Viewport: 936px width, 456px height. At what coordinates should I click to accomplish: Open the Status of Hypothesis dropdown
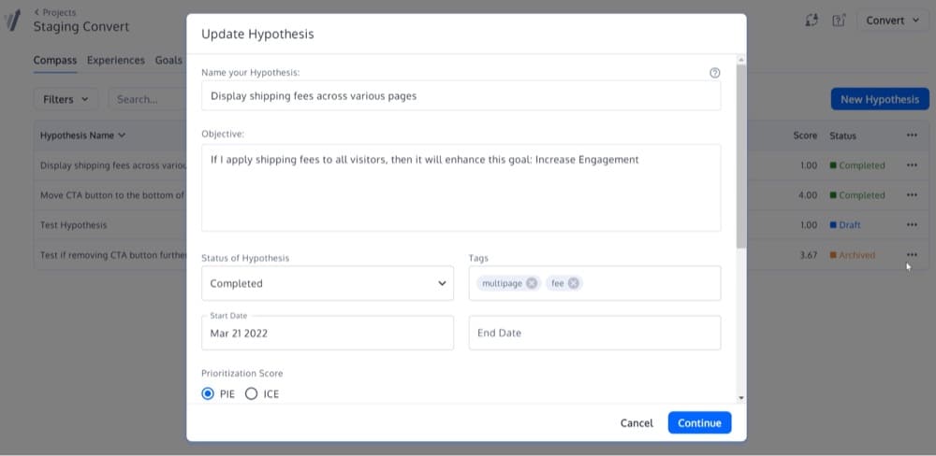click(327, 283)
